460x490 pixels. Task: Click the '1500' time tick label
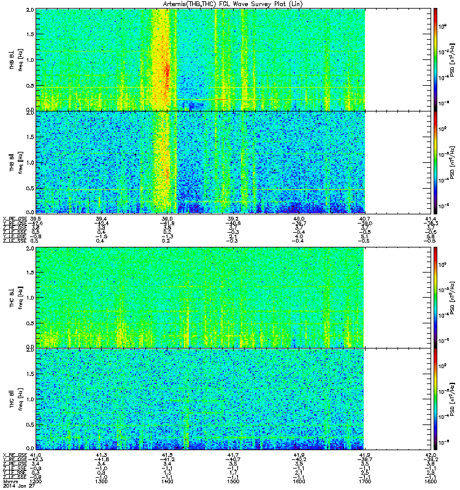point(233,481)
